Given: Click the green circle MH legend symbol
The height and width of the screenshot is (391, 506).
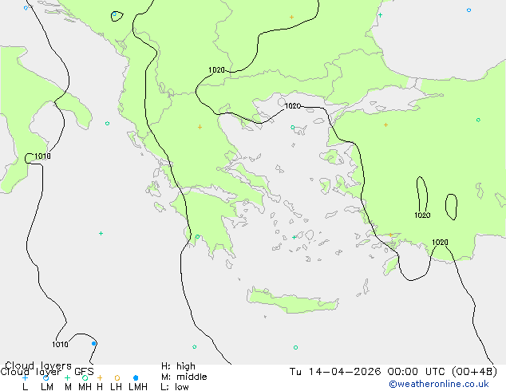Looking at the screenshot, I should point(85,377).
